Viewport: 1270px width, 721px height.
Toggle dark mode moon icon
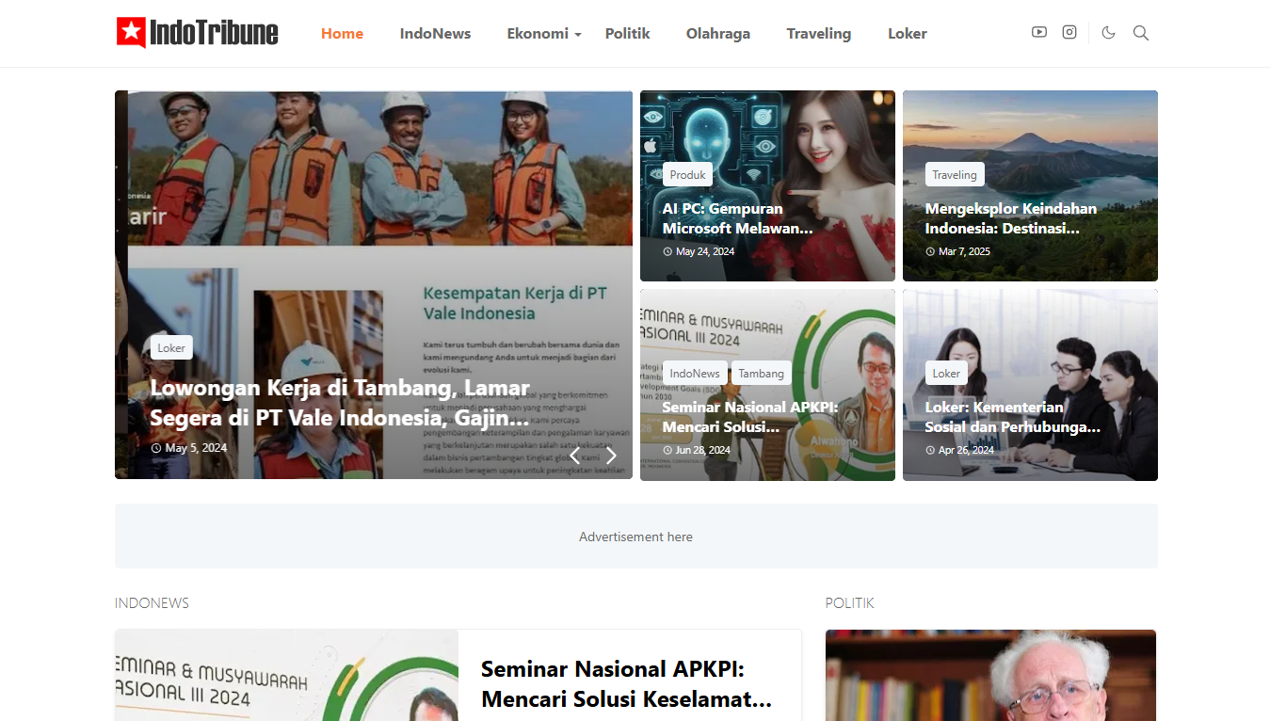tap(1108, 33)
